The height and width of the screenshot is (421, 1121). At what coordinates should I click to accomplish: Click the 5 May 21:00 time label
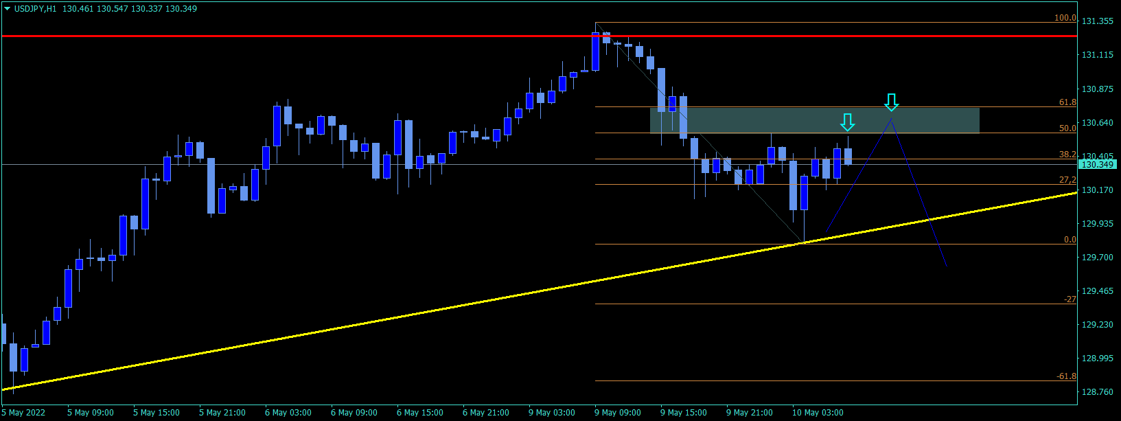pos(222,413)
